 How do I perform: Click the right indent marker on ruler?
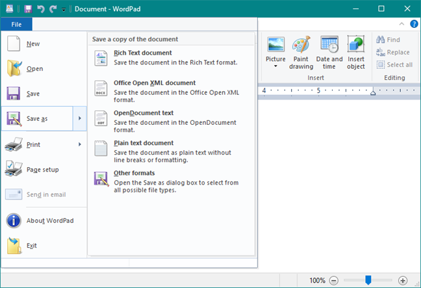pyautogui.click(x=373, y=93)
